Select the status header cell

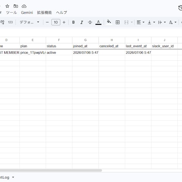click(x=59, y=46)
